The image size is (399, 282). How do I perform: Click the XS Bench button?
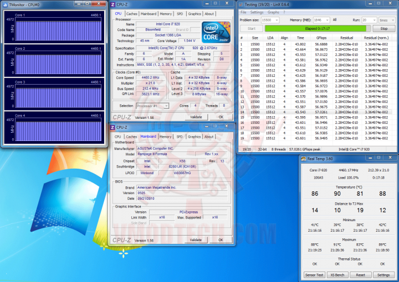pos(337,275)
